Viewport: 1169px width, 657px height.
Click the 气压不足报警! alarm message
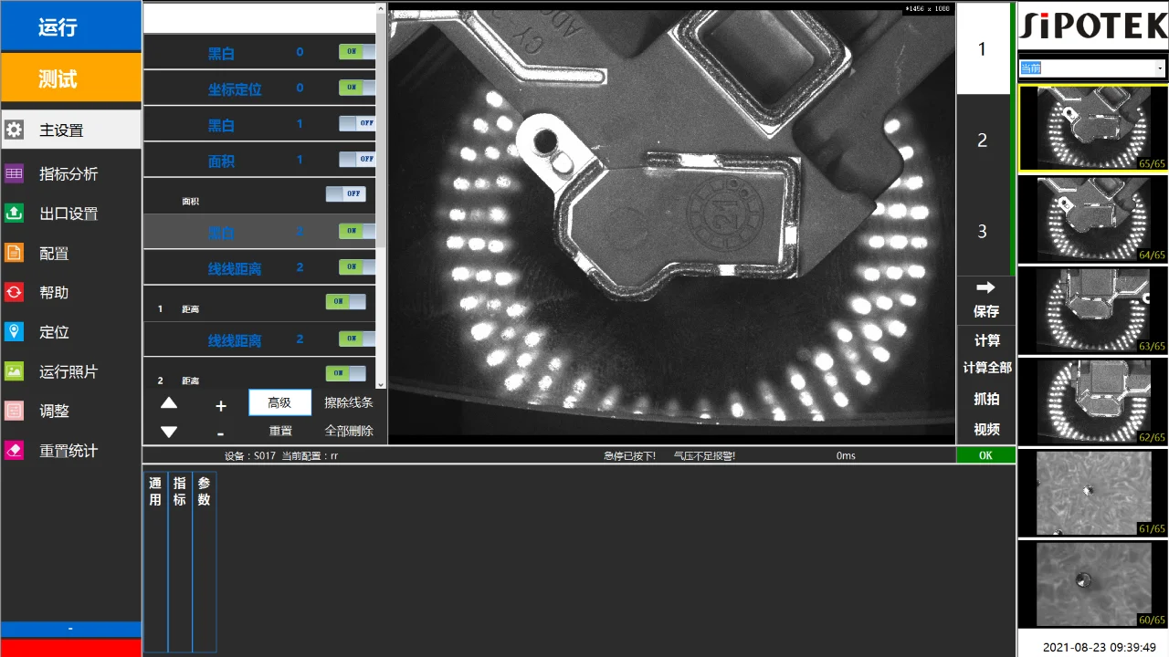(704, 455)
